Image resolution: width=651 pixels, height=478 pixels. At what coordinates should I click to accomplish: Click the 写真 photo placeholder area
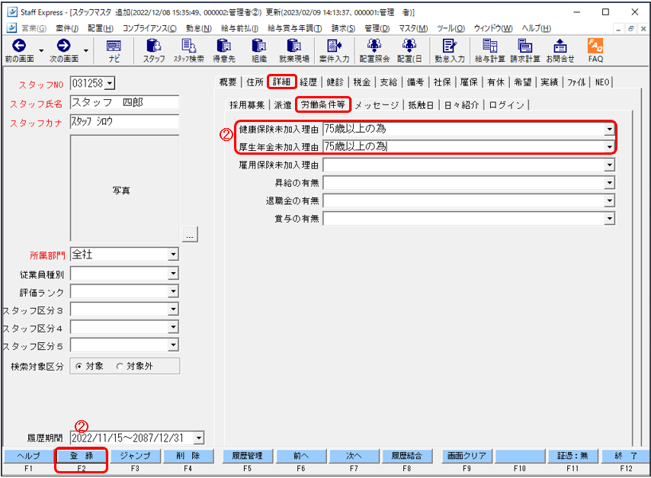click(124, 188)
